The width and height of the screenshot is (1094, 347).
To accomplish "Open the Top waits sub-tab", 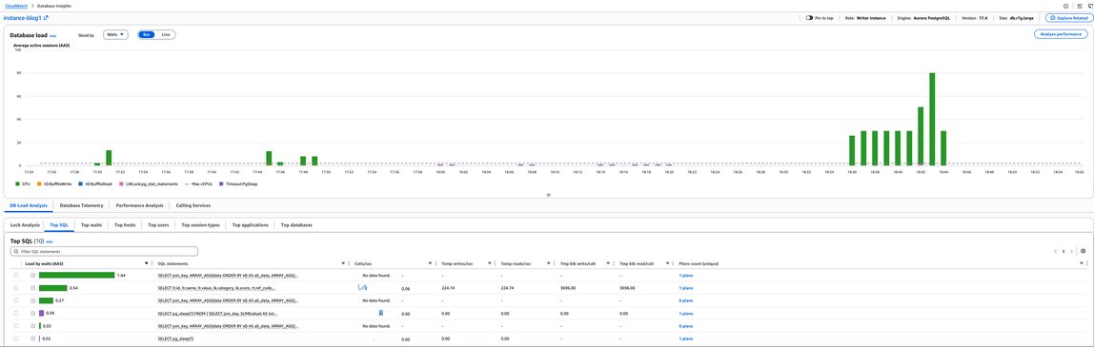I will coord(91,225).
